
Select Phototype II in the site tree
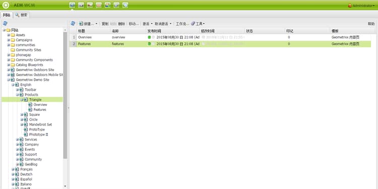click(39, 135)
